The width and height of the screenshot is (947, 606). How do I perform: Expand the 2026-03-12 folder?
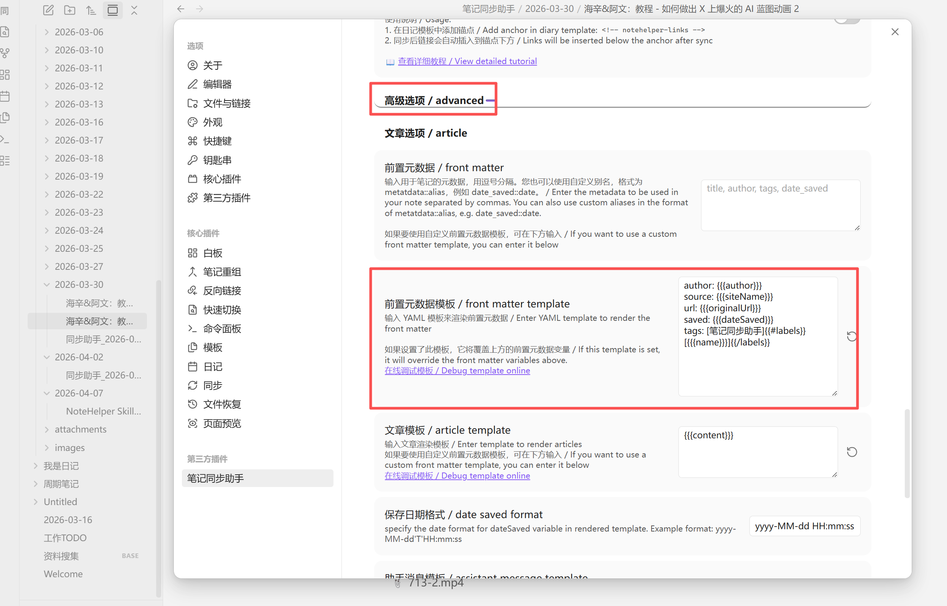(47, 86)
